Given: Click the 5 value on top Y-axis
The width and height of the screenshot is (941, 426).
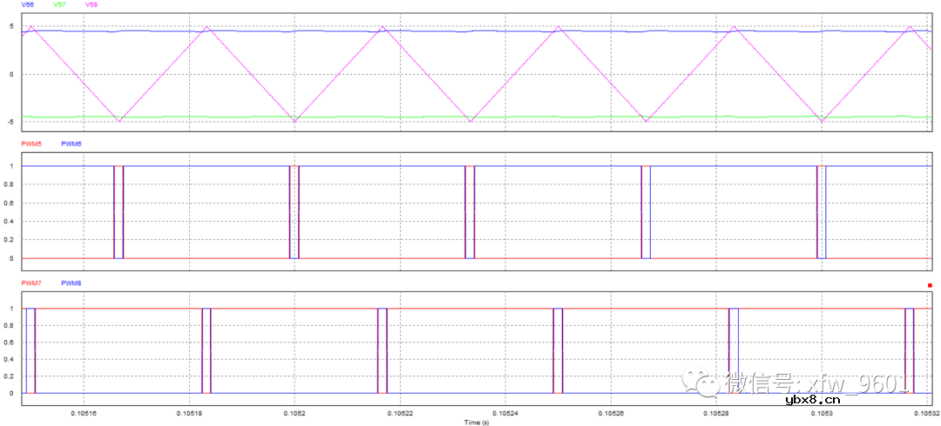Looking at the screenshot, I should [x=11, y=28].
